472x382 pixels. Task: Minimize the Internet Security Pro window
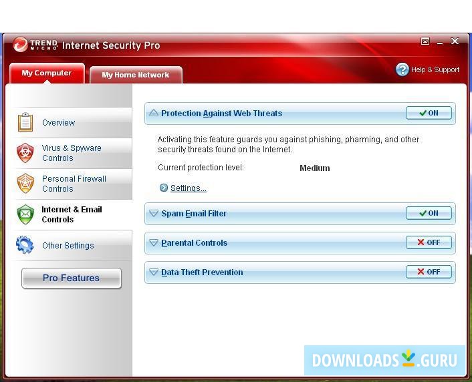click(440, 42)
